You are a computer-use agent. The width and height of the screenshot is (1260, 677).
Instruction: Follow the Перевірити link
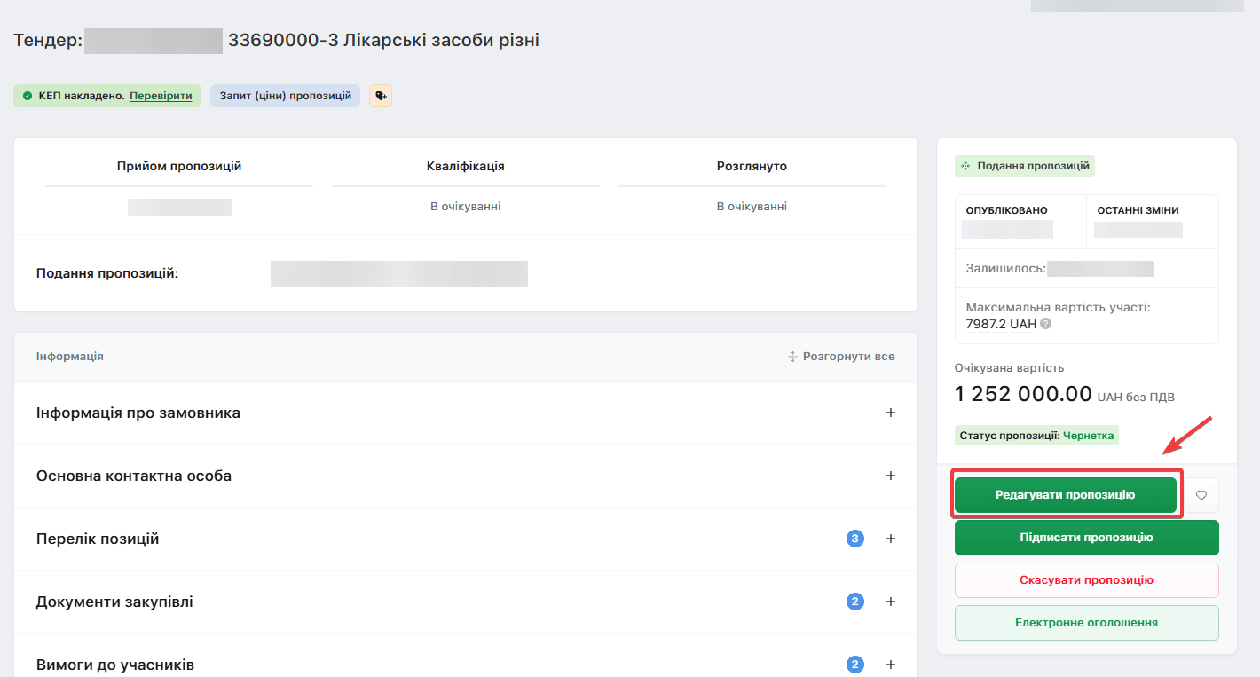[161, 96]
